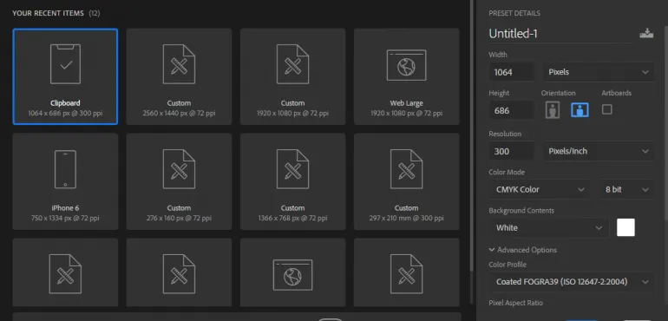
Task: Click the ruler-pencil icon of 1366 x 768 preset
Action: (x=292, y=169)
